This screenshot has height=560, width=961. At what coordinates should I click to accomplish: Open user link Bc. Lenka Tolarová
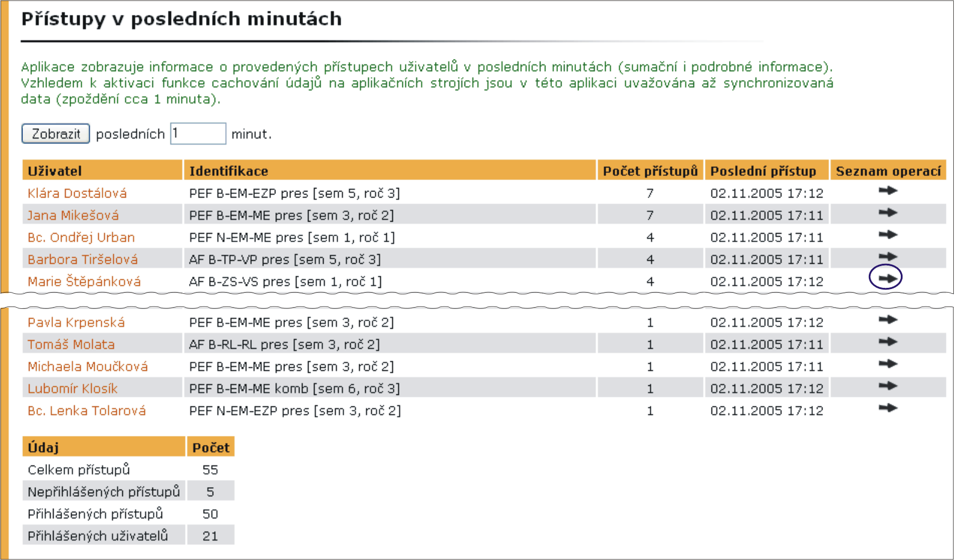[x=87, y=411]
